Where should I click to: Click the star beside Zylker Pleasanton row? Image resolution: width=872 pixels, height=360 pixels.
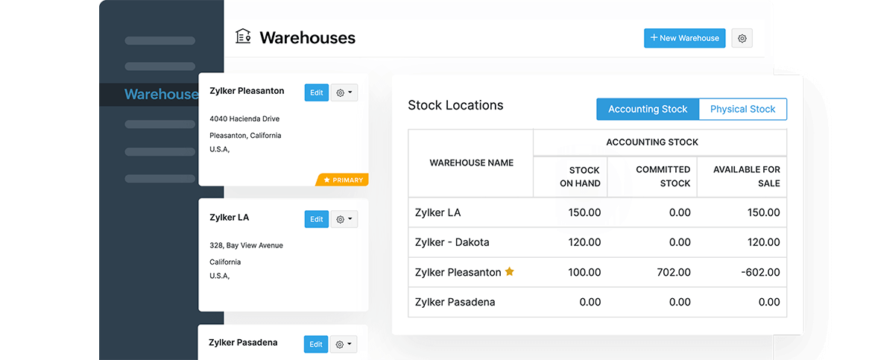(509, 272)
